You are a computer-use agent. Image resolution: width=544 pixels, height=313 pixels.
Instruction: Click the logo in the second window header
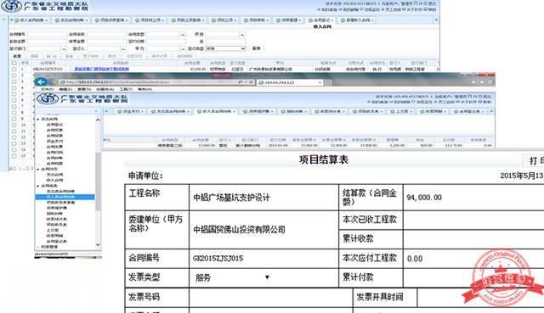[48, 99]
